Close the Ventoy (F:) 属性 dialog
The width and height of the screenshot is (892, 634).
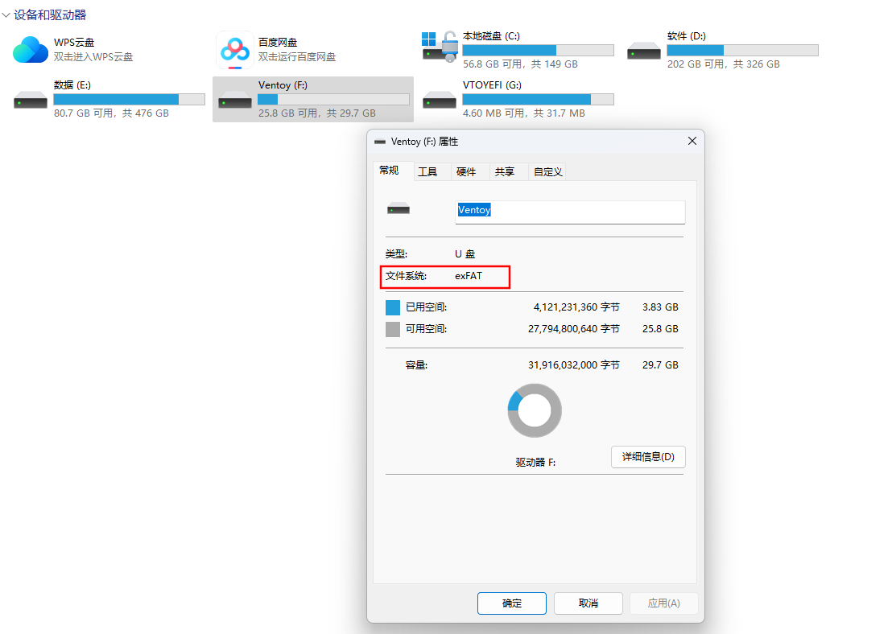[692, 142]
